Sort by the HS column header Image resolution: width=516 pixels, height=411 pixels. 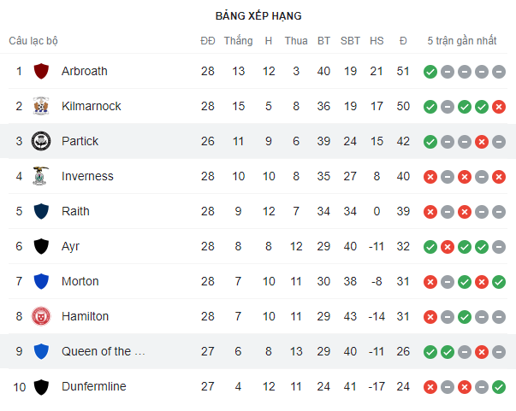click(377, 40)
